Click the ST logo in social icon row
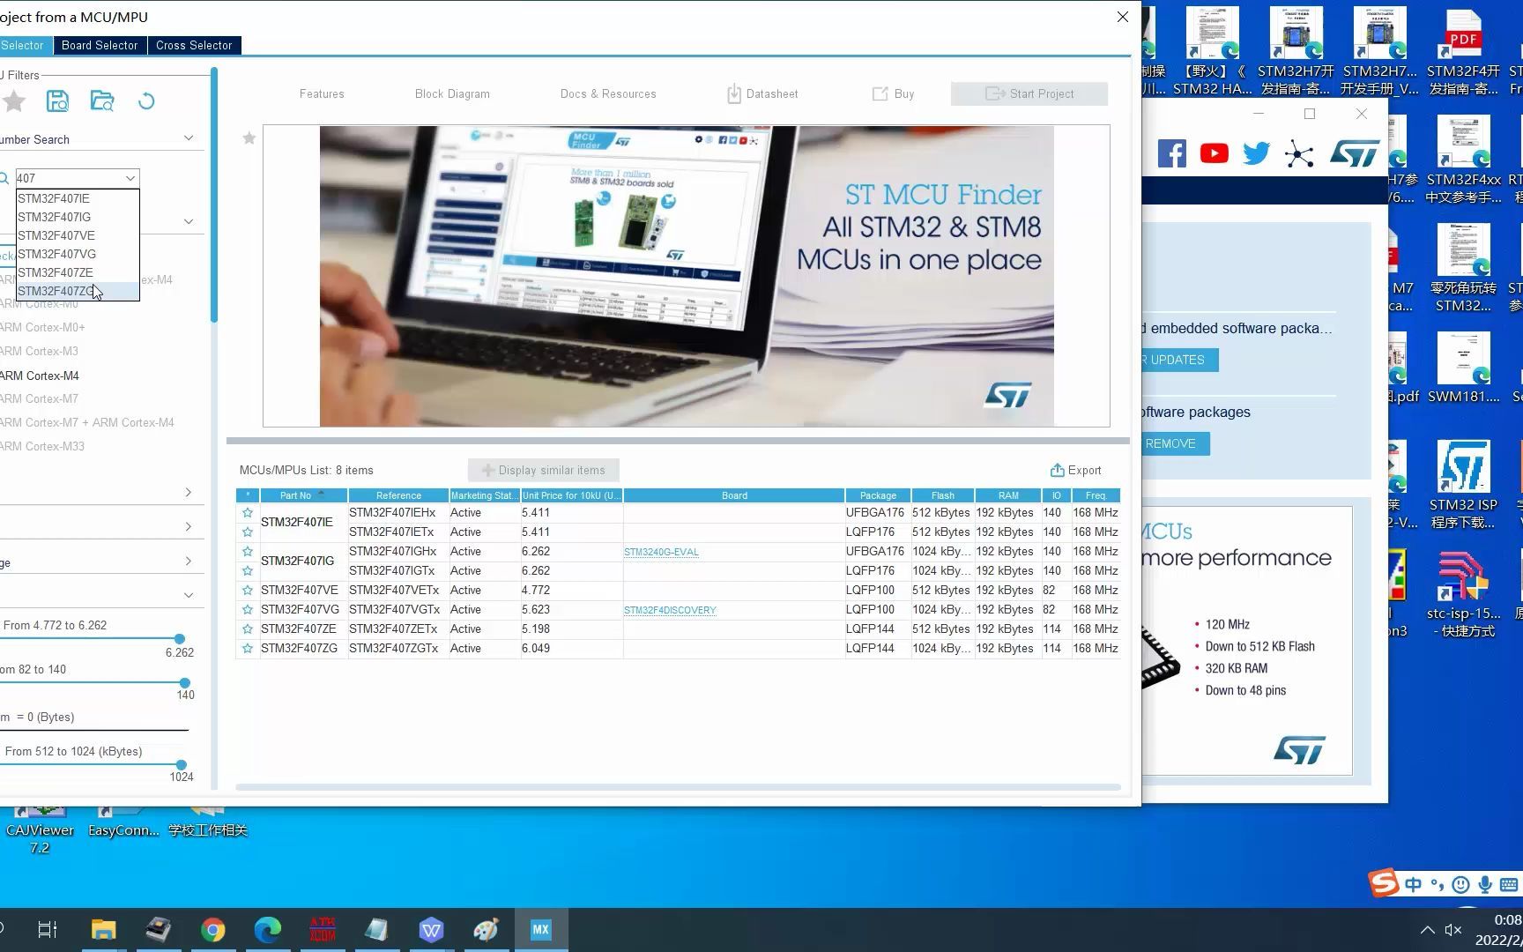 tap(1355, 153)
